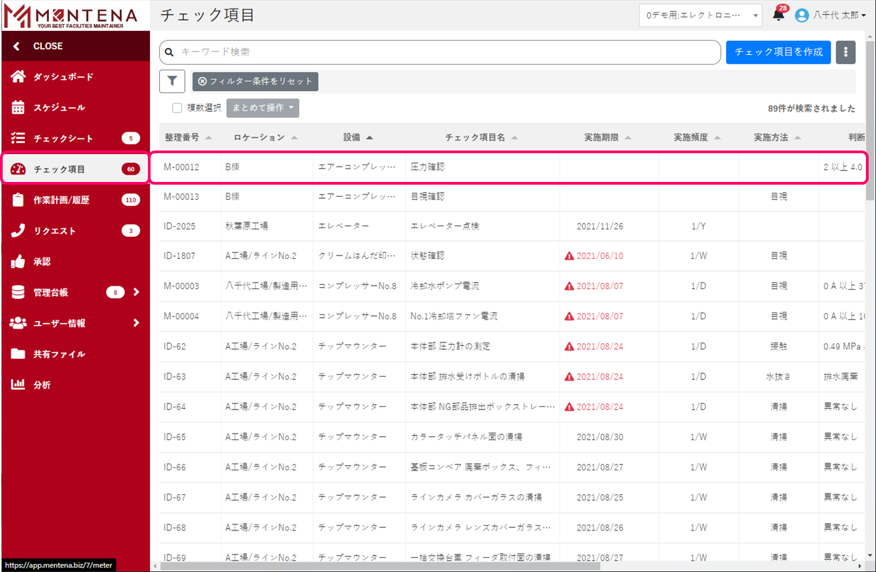This screenshot has width=876, height=572.
Task: Click the notification bell icon
Action: click(778, 15)
